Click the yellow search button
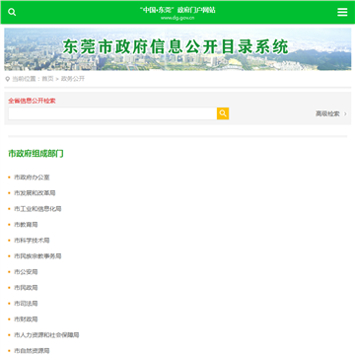This screenshot has width=355, height=355. [x=223, y=113]
